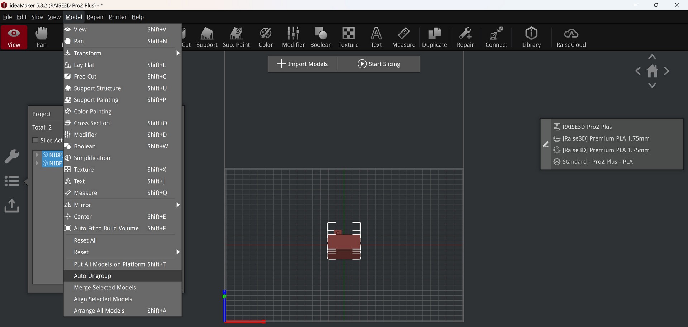Click the wrench icon in left sidebar

(11, 157)
